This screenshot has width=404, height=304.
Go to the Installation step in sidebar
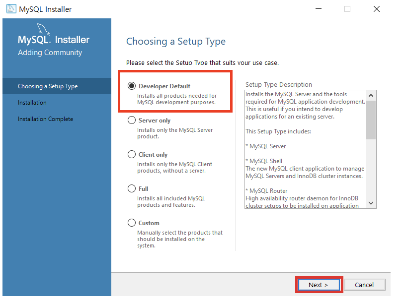(x=32, y=103)
